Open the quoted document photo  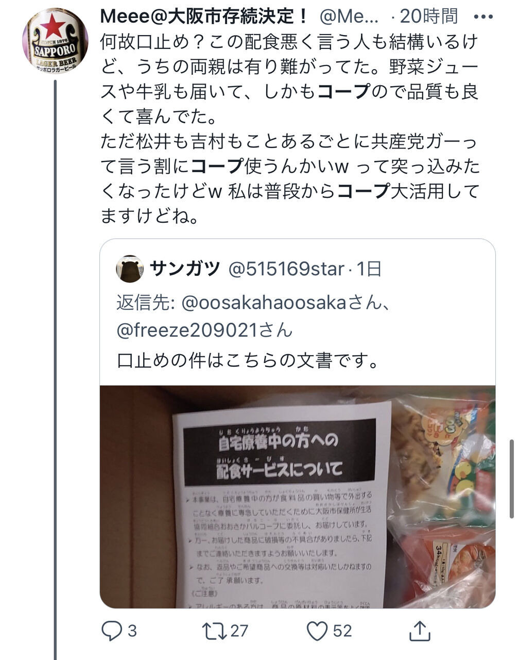click(298, 497)
